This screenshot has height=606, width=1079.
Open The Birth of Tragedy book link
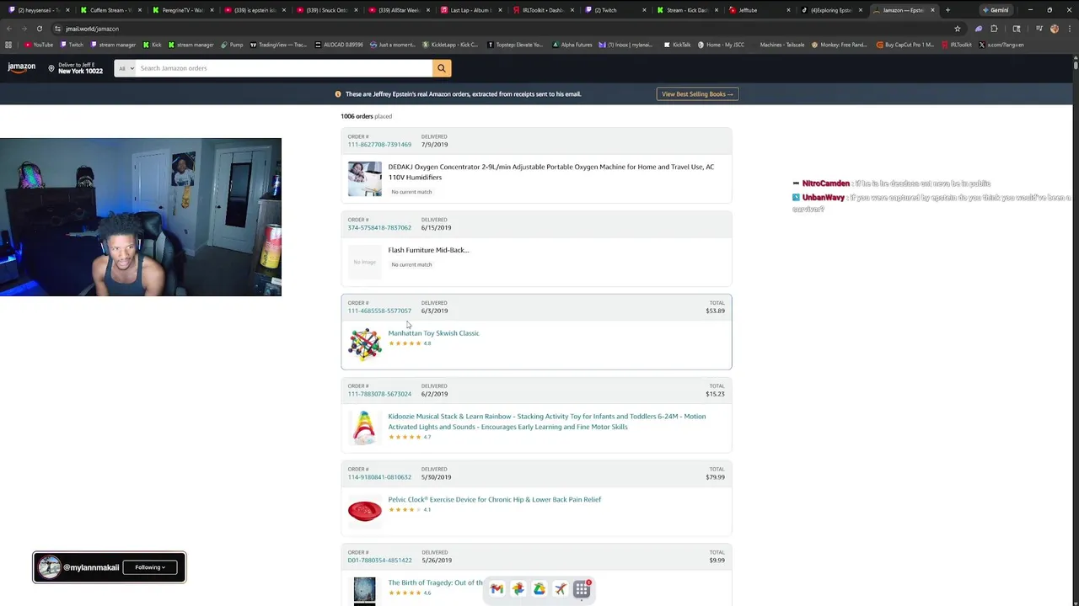(x=435, y=583)
